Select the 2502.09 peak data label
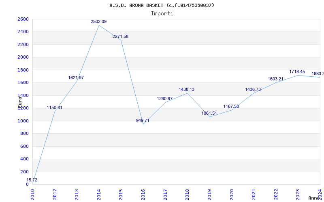 98,21
